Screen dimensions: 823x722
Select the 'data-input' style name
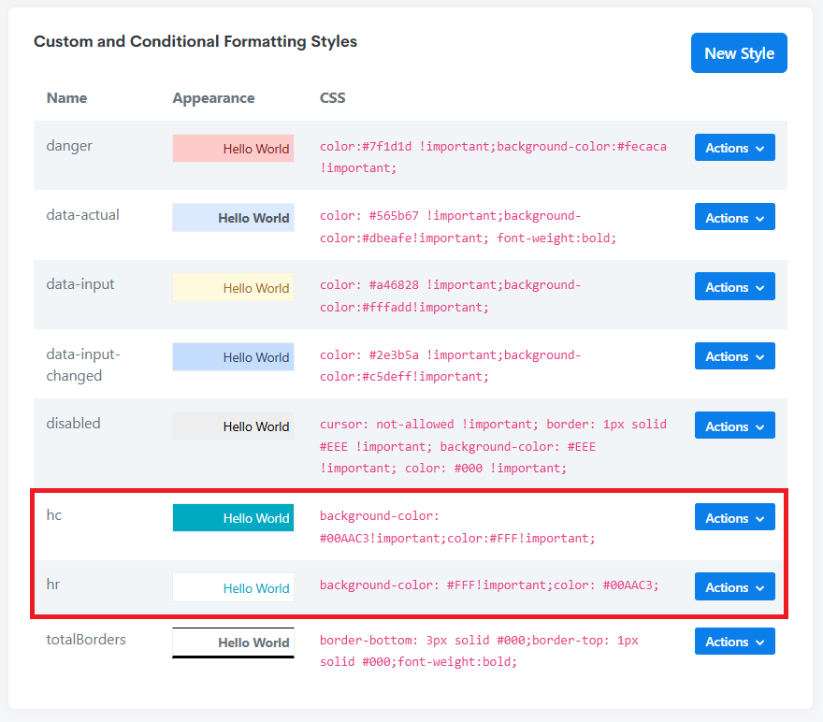click(x=80, y=284)
